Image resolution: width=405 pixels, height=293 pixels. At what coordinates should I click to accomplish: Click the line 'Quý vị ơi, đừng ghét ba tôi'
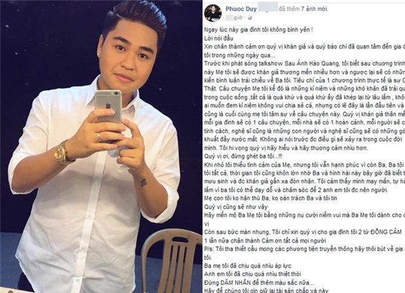click(x=243, y=156)
